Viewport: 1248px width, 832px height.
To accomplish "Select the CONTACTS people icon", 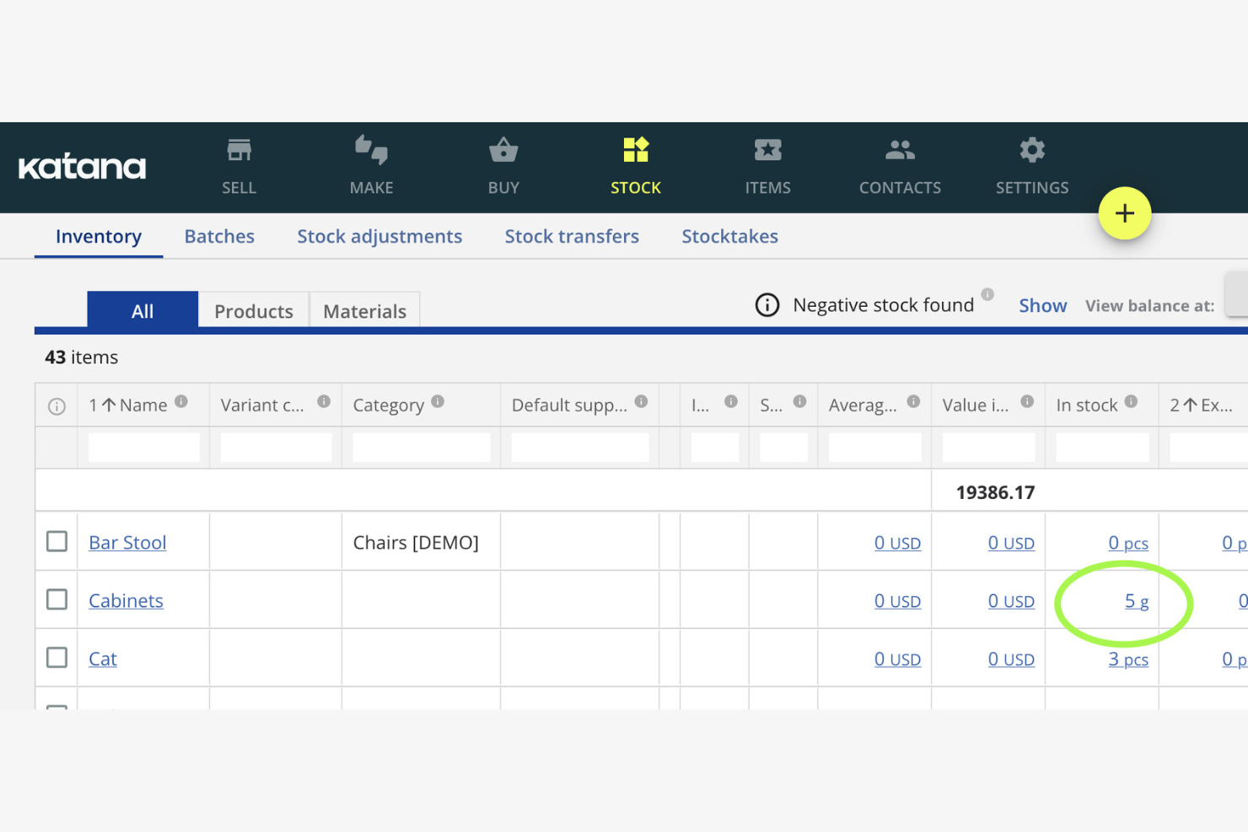I will click(x=900, y=149).
